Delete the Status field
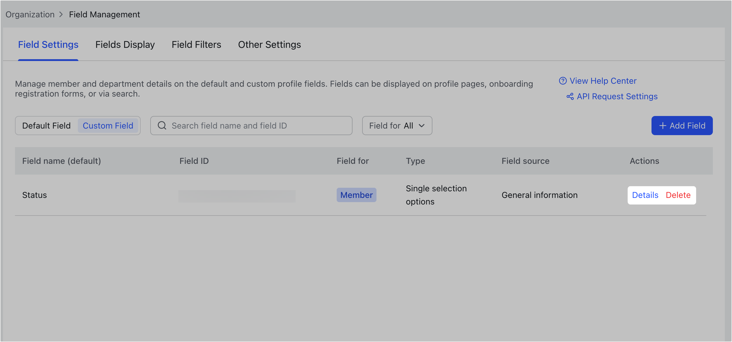Screen dimensions: 732x342 coord(678,195)
